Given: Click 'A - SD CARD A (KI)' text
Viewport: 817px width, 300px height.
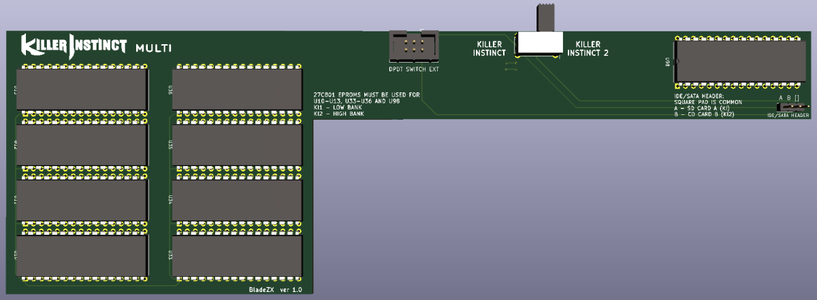Looking at the screenshot, I should tap(702, 108).
